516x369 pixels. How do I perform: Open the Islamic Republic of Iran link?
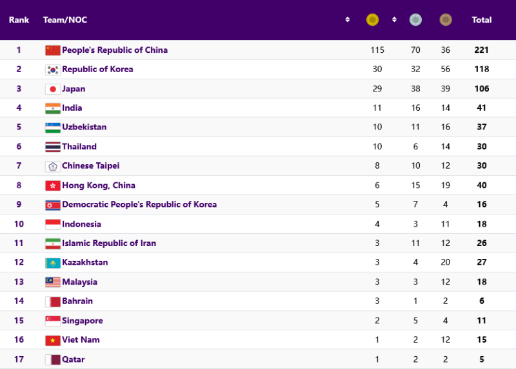pos(109,243)
